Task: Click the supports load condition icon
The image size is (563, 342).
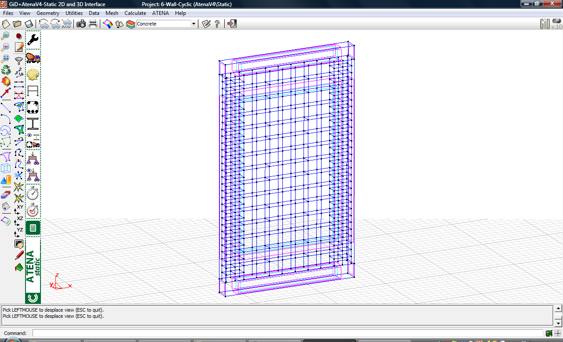Action: click(x=33, y=159)
